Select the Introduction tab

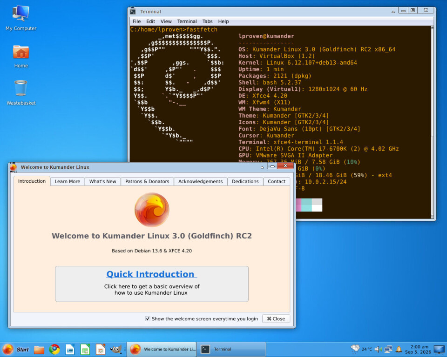(x=32, y=181)
